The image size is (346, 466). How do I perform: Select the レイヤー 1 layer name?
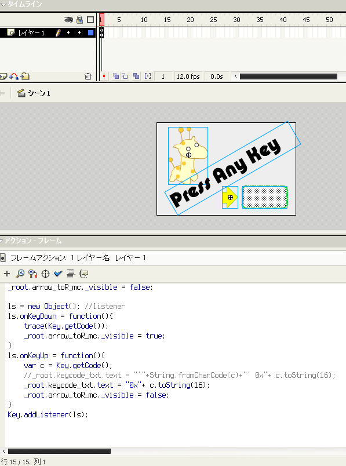[x=31, y=32]
